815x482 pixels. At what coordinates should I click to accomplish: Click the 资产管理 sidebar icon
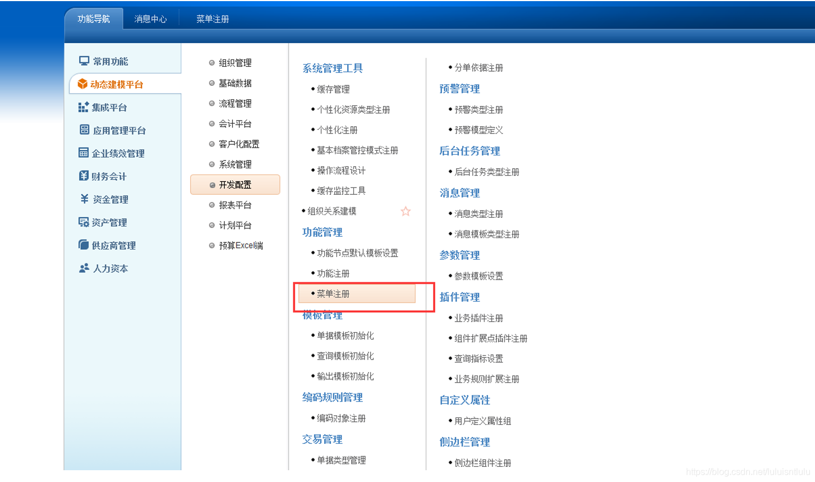point(84,222)
